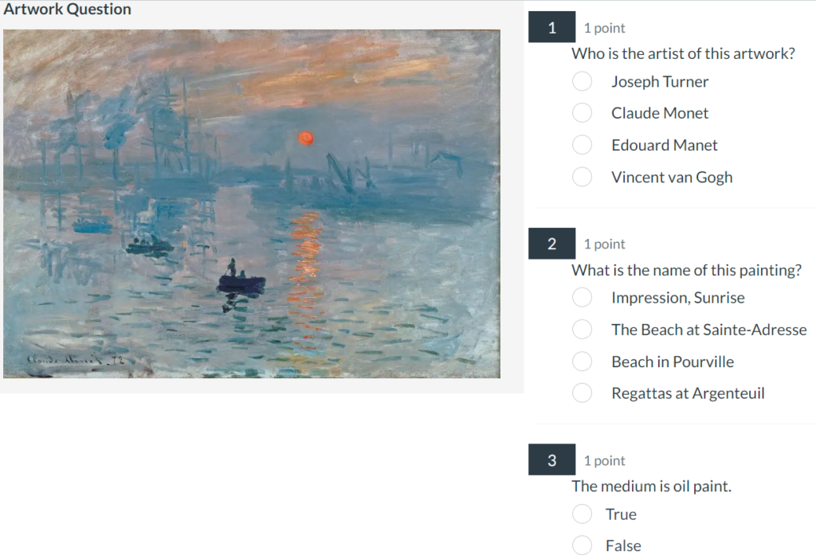The width and height of the screenshot is (816, 559).
Task: Select The Beach at Sainte-Adresse option
Action: coord(582,329)
